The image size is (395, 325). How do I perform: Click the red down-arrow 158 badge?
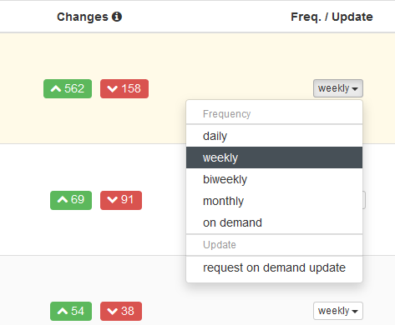click(x=124, y=88)
